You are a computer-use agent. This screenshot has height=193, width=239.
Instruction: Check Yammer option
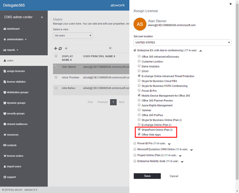[139, 110]
